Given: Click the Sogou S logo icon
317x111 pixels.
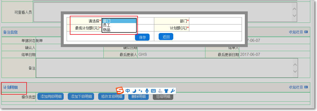Looking at the screenshot, I should [120, 90].
